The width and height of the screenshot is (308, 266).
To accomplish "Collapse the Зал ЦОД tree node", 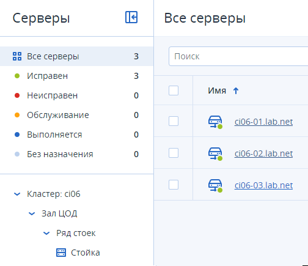I will coord(32,213).
